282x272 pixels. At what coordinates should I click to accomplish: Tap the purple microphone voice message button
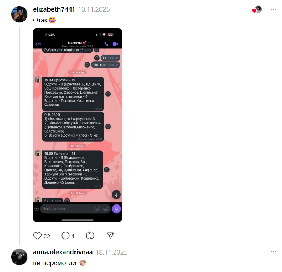point(116,209)
